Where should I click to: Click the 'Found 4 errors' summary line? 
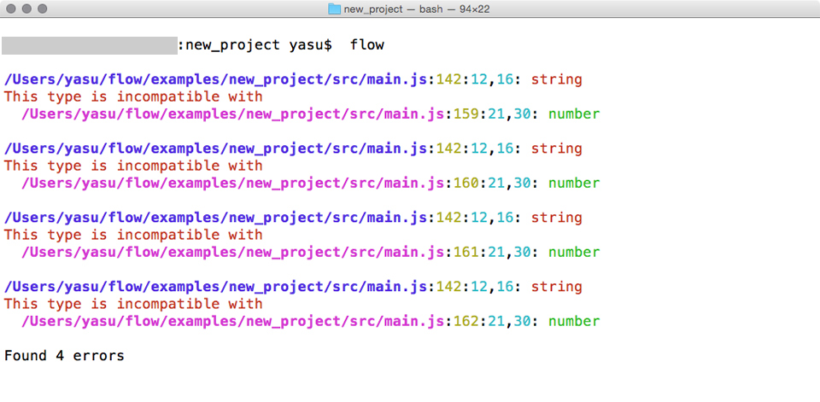(64, 356)
